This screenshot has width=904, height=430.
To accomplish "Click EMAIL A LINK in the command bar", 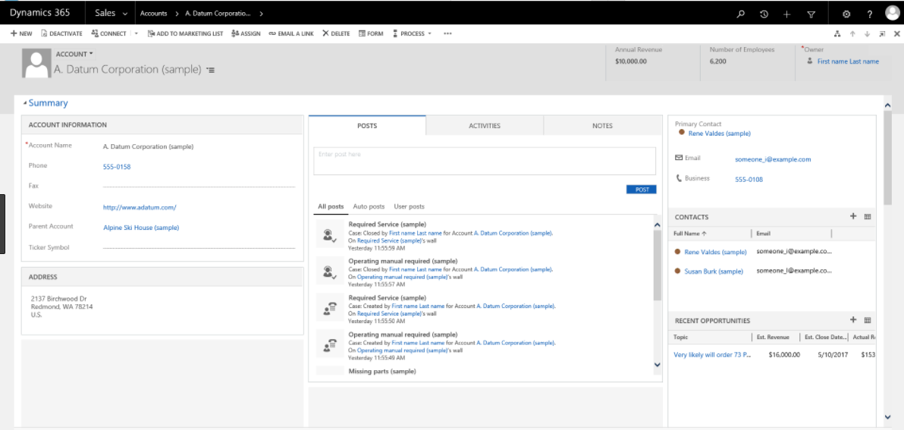I will pyautogui.click(x=291, y=33).
